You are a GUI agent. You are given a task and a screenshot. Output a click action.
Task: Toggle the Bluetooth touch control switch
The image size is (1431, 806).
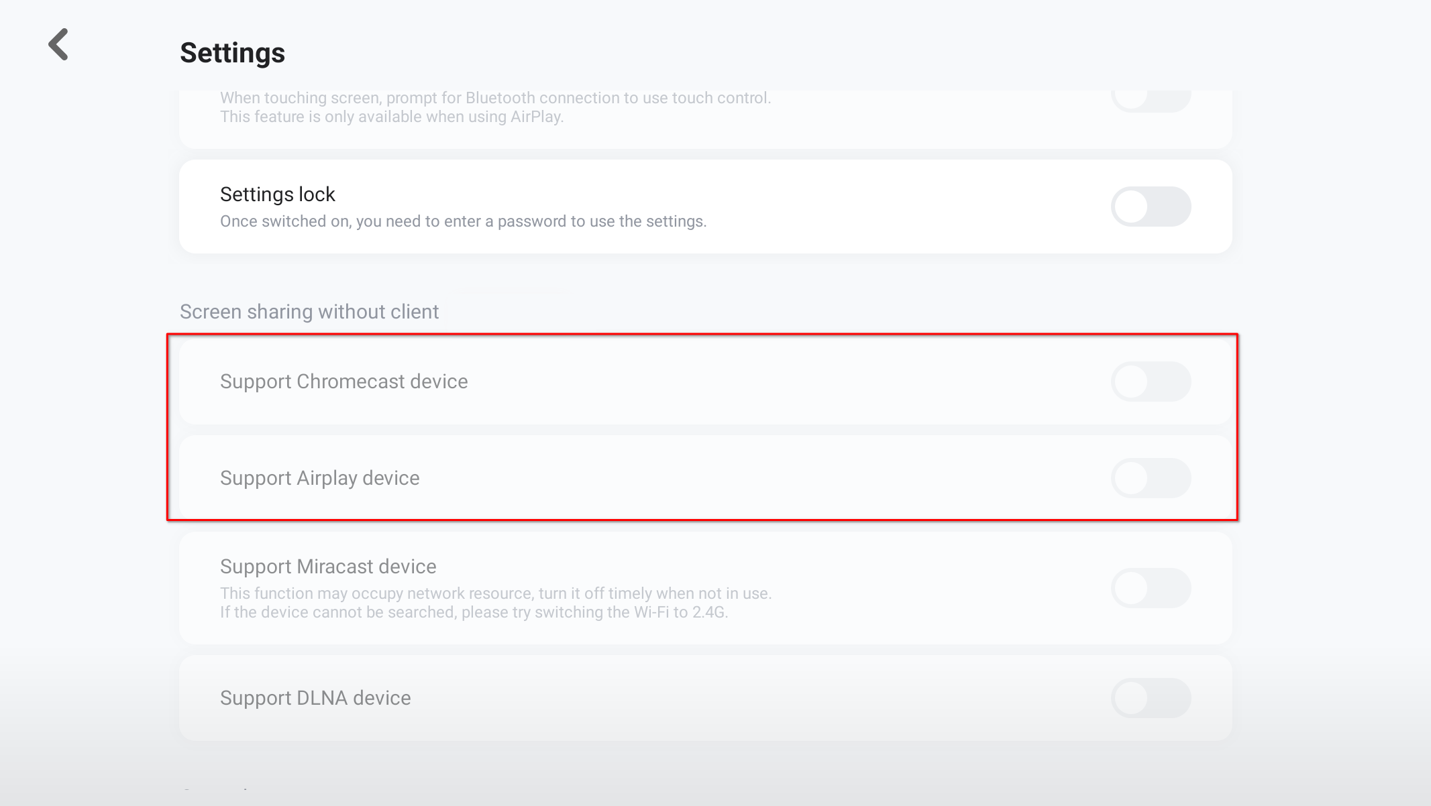coord(1151,99)
